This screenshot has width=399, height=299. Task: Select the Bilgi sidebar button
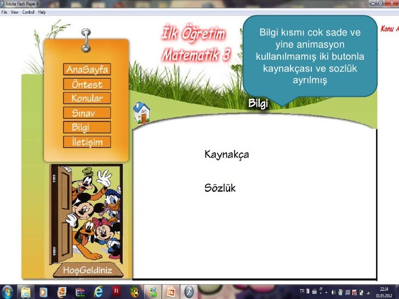point(87,127)
